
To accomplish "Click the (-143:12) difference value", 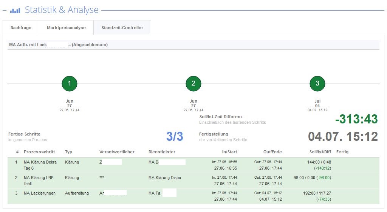I will [x=323, y=168].
